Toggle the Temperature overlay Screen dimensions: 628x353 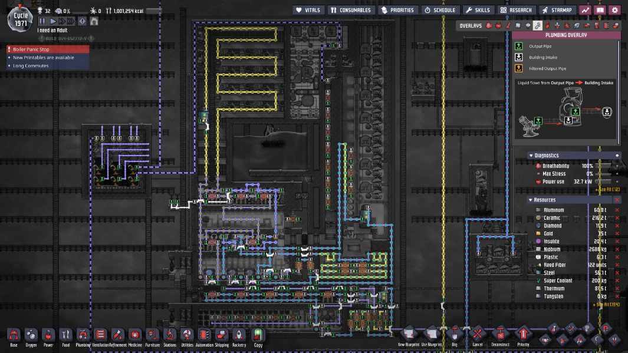(x=508, y=25)
